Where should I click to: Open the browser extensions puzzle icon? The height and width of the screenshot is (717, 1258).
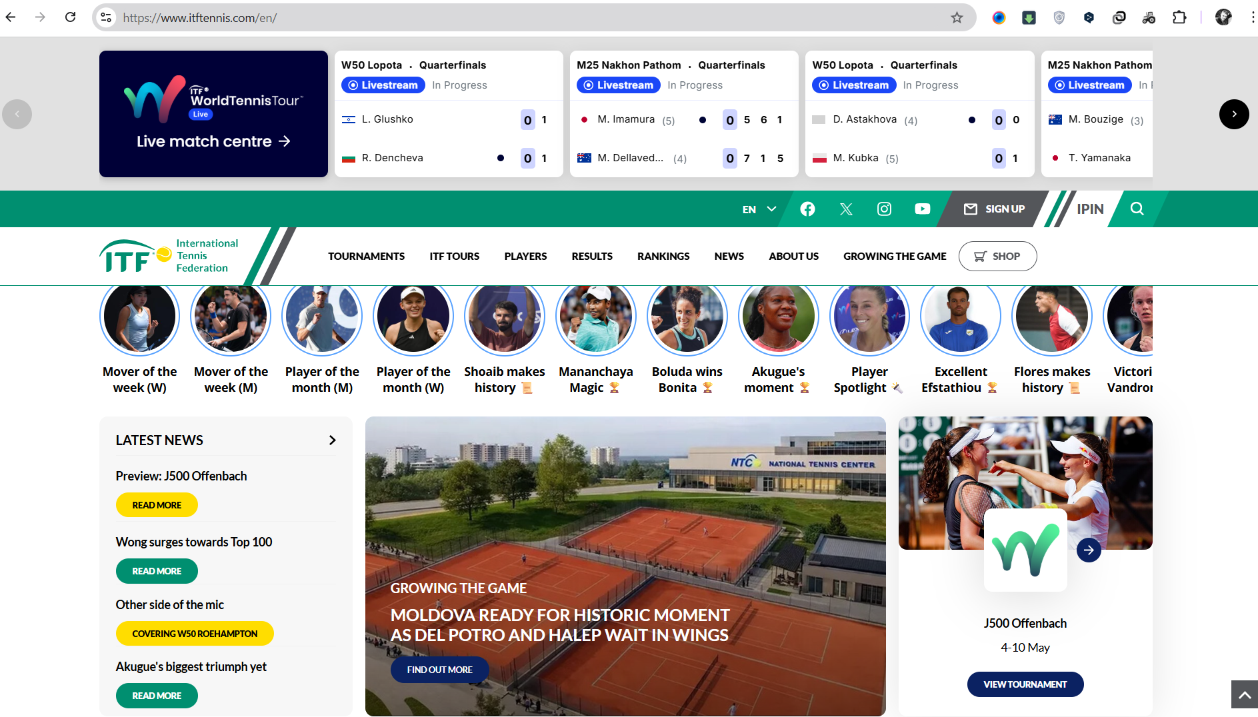[1179, 17]
